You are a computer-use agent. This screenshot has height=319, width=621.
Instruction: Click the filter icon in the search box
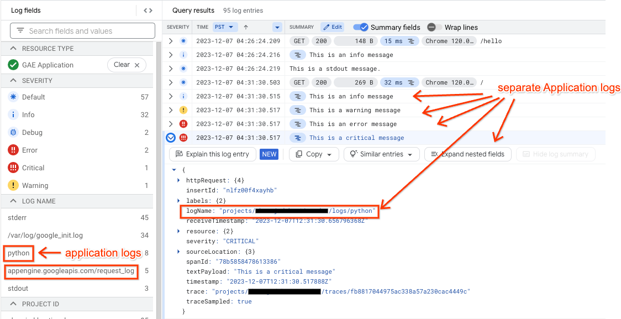(x=22, y=30)
